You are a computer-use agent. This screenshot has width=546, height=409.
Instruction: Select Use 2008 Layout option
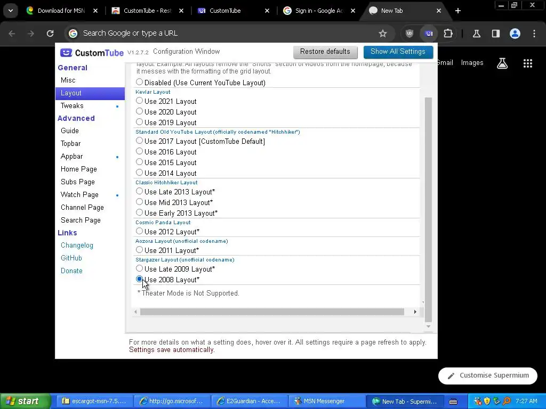tap(139, 279)
